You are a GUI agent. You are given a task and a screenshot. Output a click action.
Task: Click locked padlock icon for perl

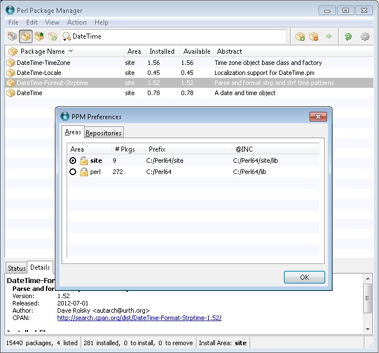point(83,172)
